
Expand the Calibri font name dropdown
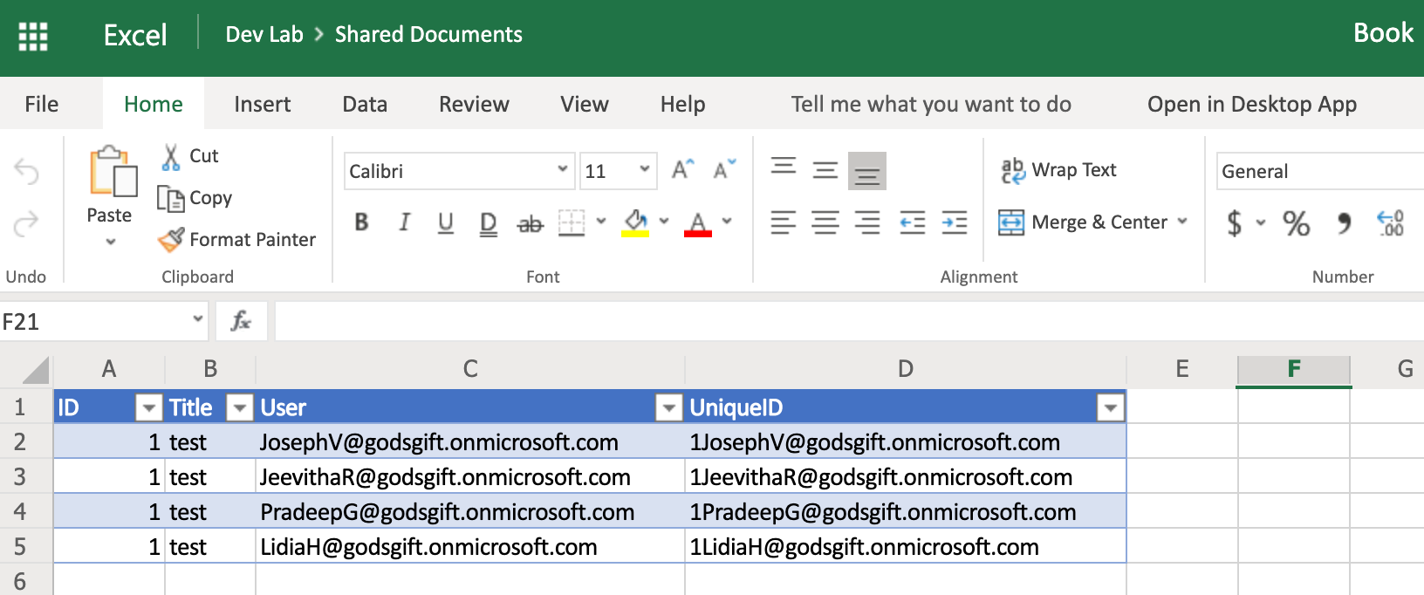coord(563,169)
